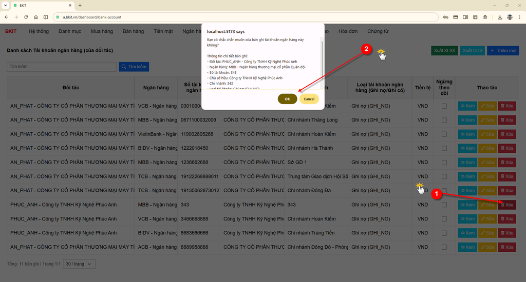Click the account number 19135062873012 cell
Viewport: 526px width, 282px height.
(x=200, y=191)
